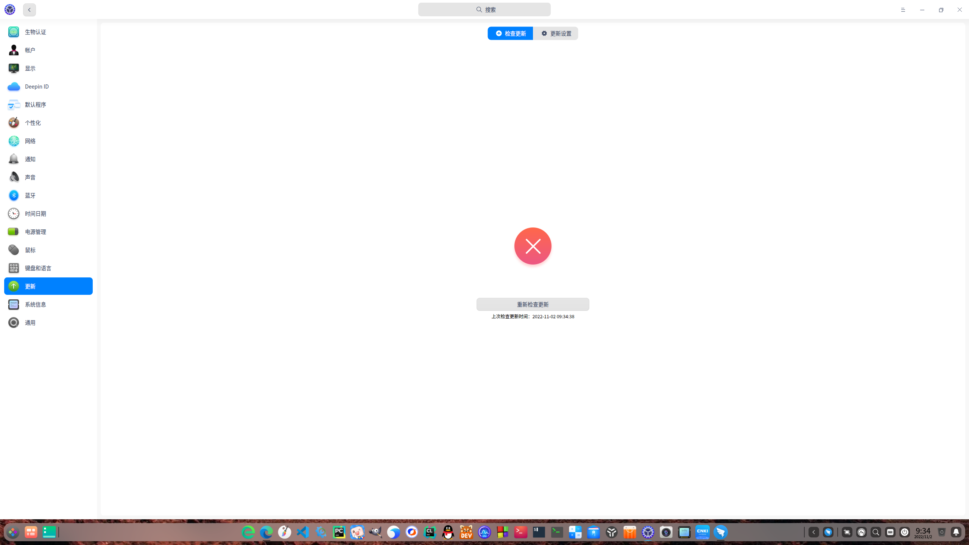Screen dimensions: 969x545
Task: Open the Deepin ID settings page
Action: 48,86
